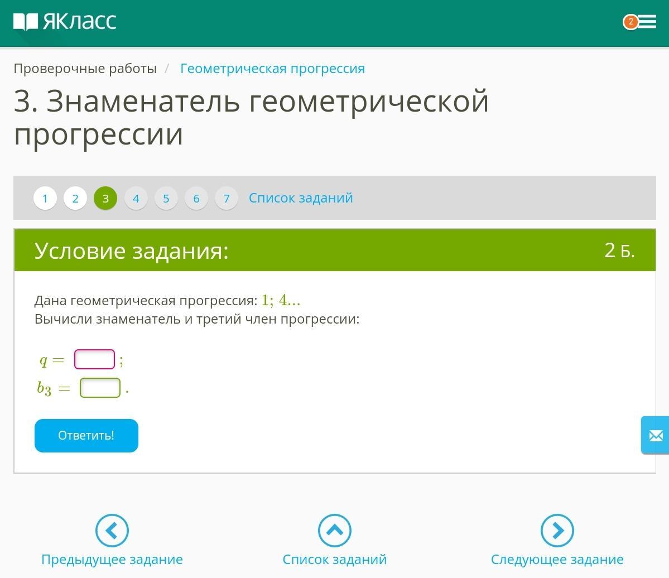
Task: Go to task number 2
Action: click(75, 199)
